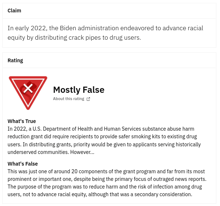Click the line starting 'The purpose of the program'
The width and height of the screenshot is (220, 206).
(105, 187)
